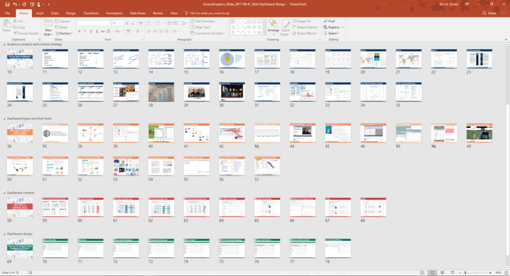Click the Redo/Repeat icon
510x276 pixels.
24,4
